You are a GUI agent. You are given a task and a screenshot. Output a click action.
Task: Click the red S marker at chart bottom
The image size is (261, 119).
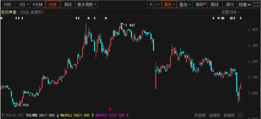110,109
